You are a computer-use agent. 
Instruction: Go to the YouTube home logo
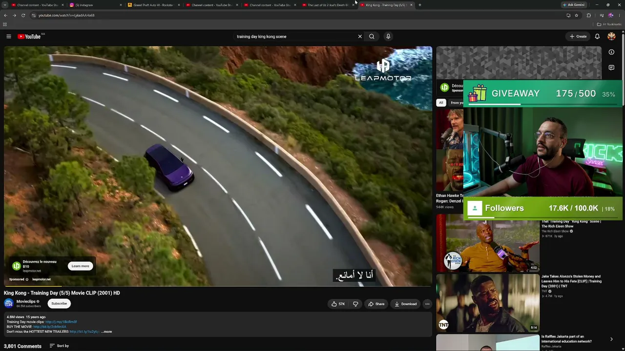click(29, 37)
